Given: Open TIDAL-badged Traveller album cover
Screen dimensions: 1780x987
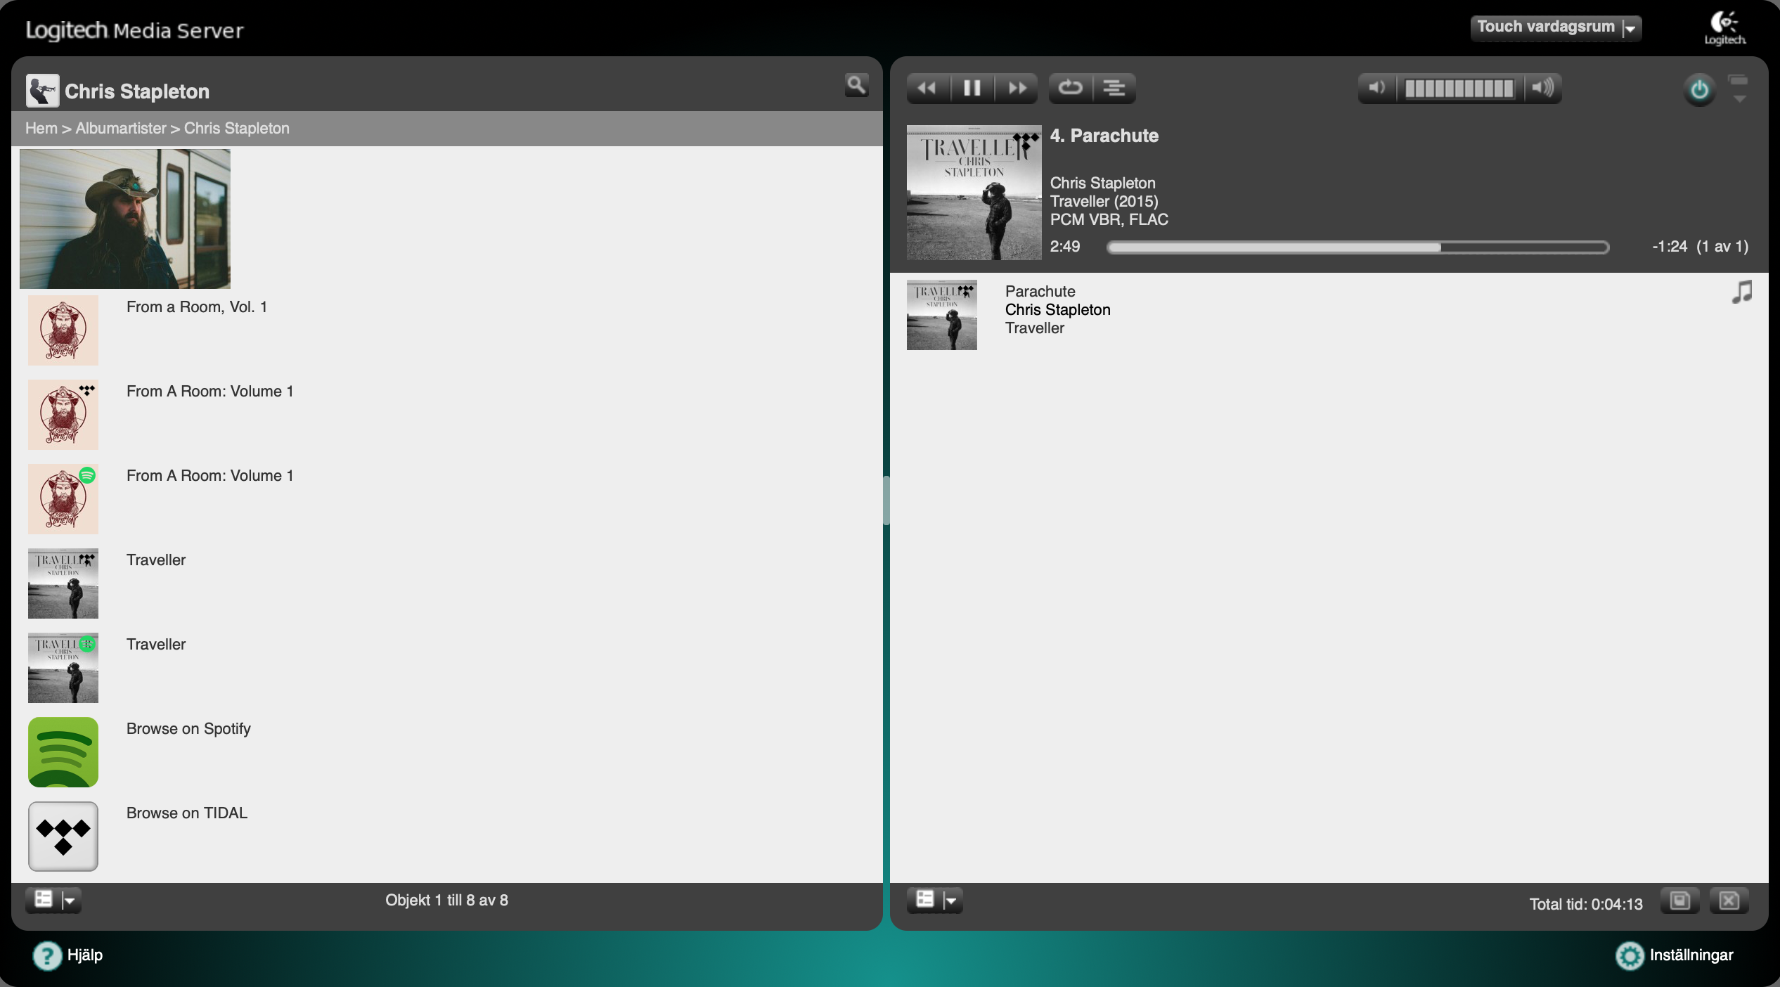Looking at the screenshot, I should click(63, 583).
